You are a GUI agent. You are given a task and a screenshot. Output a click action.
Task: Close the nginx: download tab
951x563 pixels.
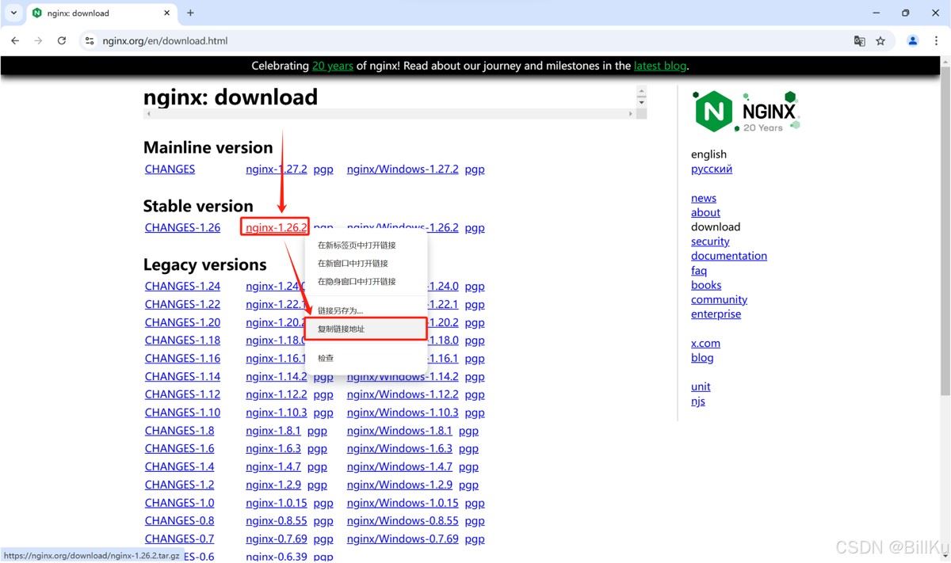167,13
